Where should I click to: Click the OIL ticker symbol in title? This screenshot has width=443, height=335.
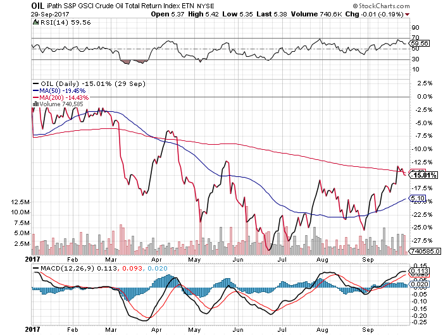37,6
